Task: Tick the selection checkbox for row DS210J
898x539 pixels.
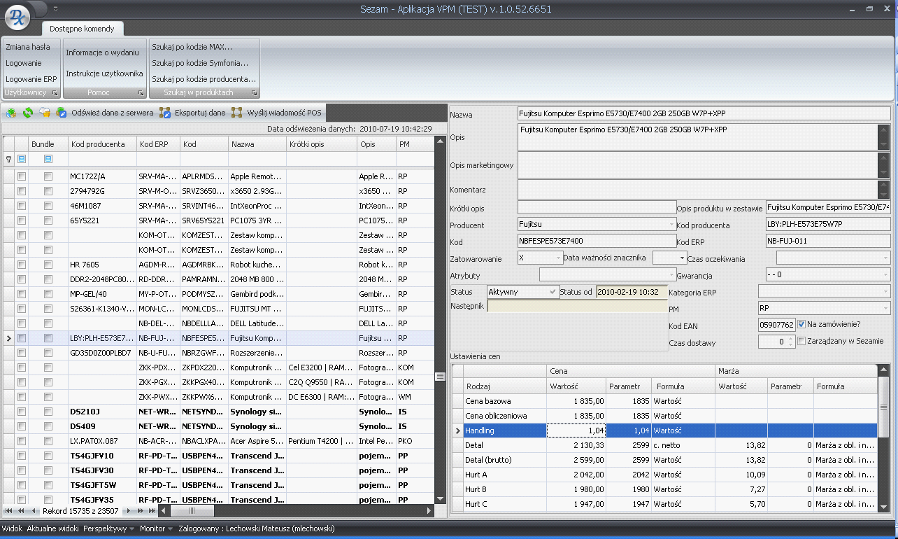Action: [x=22, y=412]
